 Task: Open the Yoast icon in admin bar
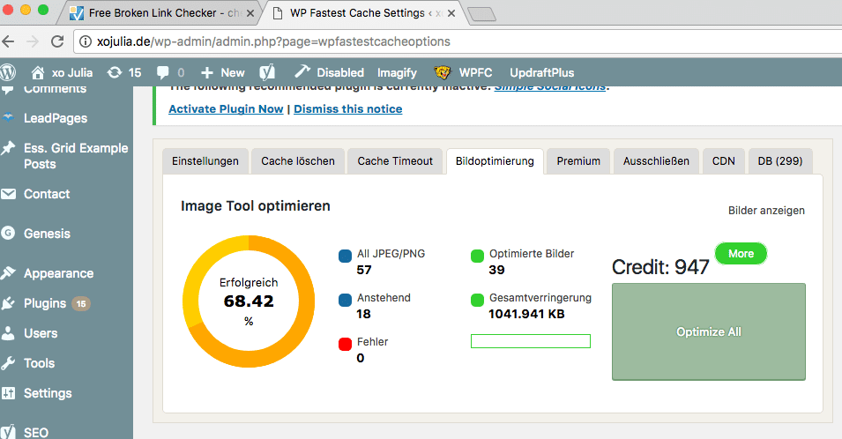(267, 72)
